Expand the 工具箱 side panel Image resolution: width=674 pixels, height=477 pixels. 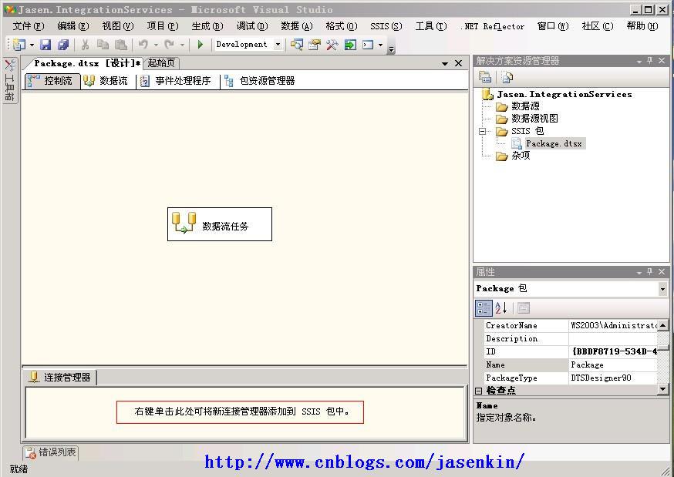9,80
